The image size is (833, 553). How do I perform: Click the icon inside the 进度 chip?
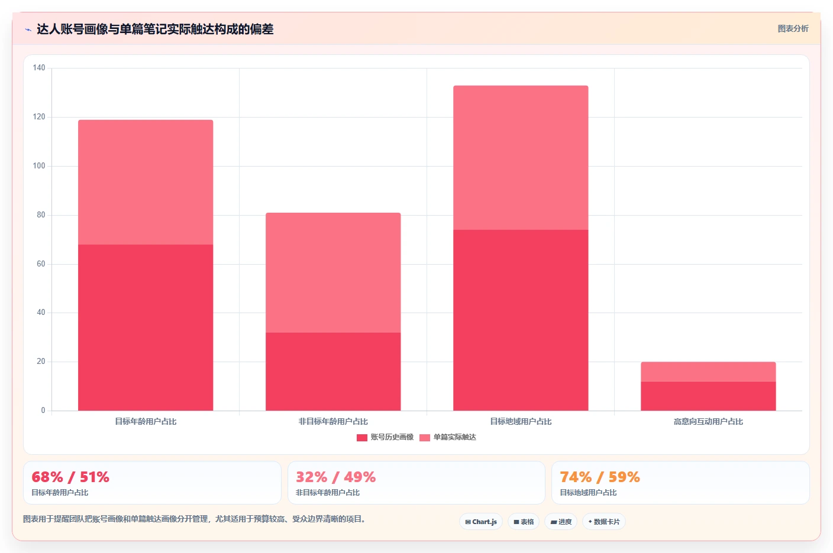(554, 522)
